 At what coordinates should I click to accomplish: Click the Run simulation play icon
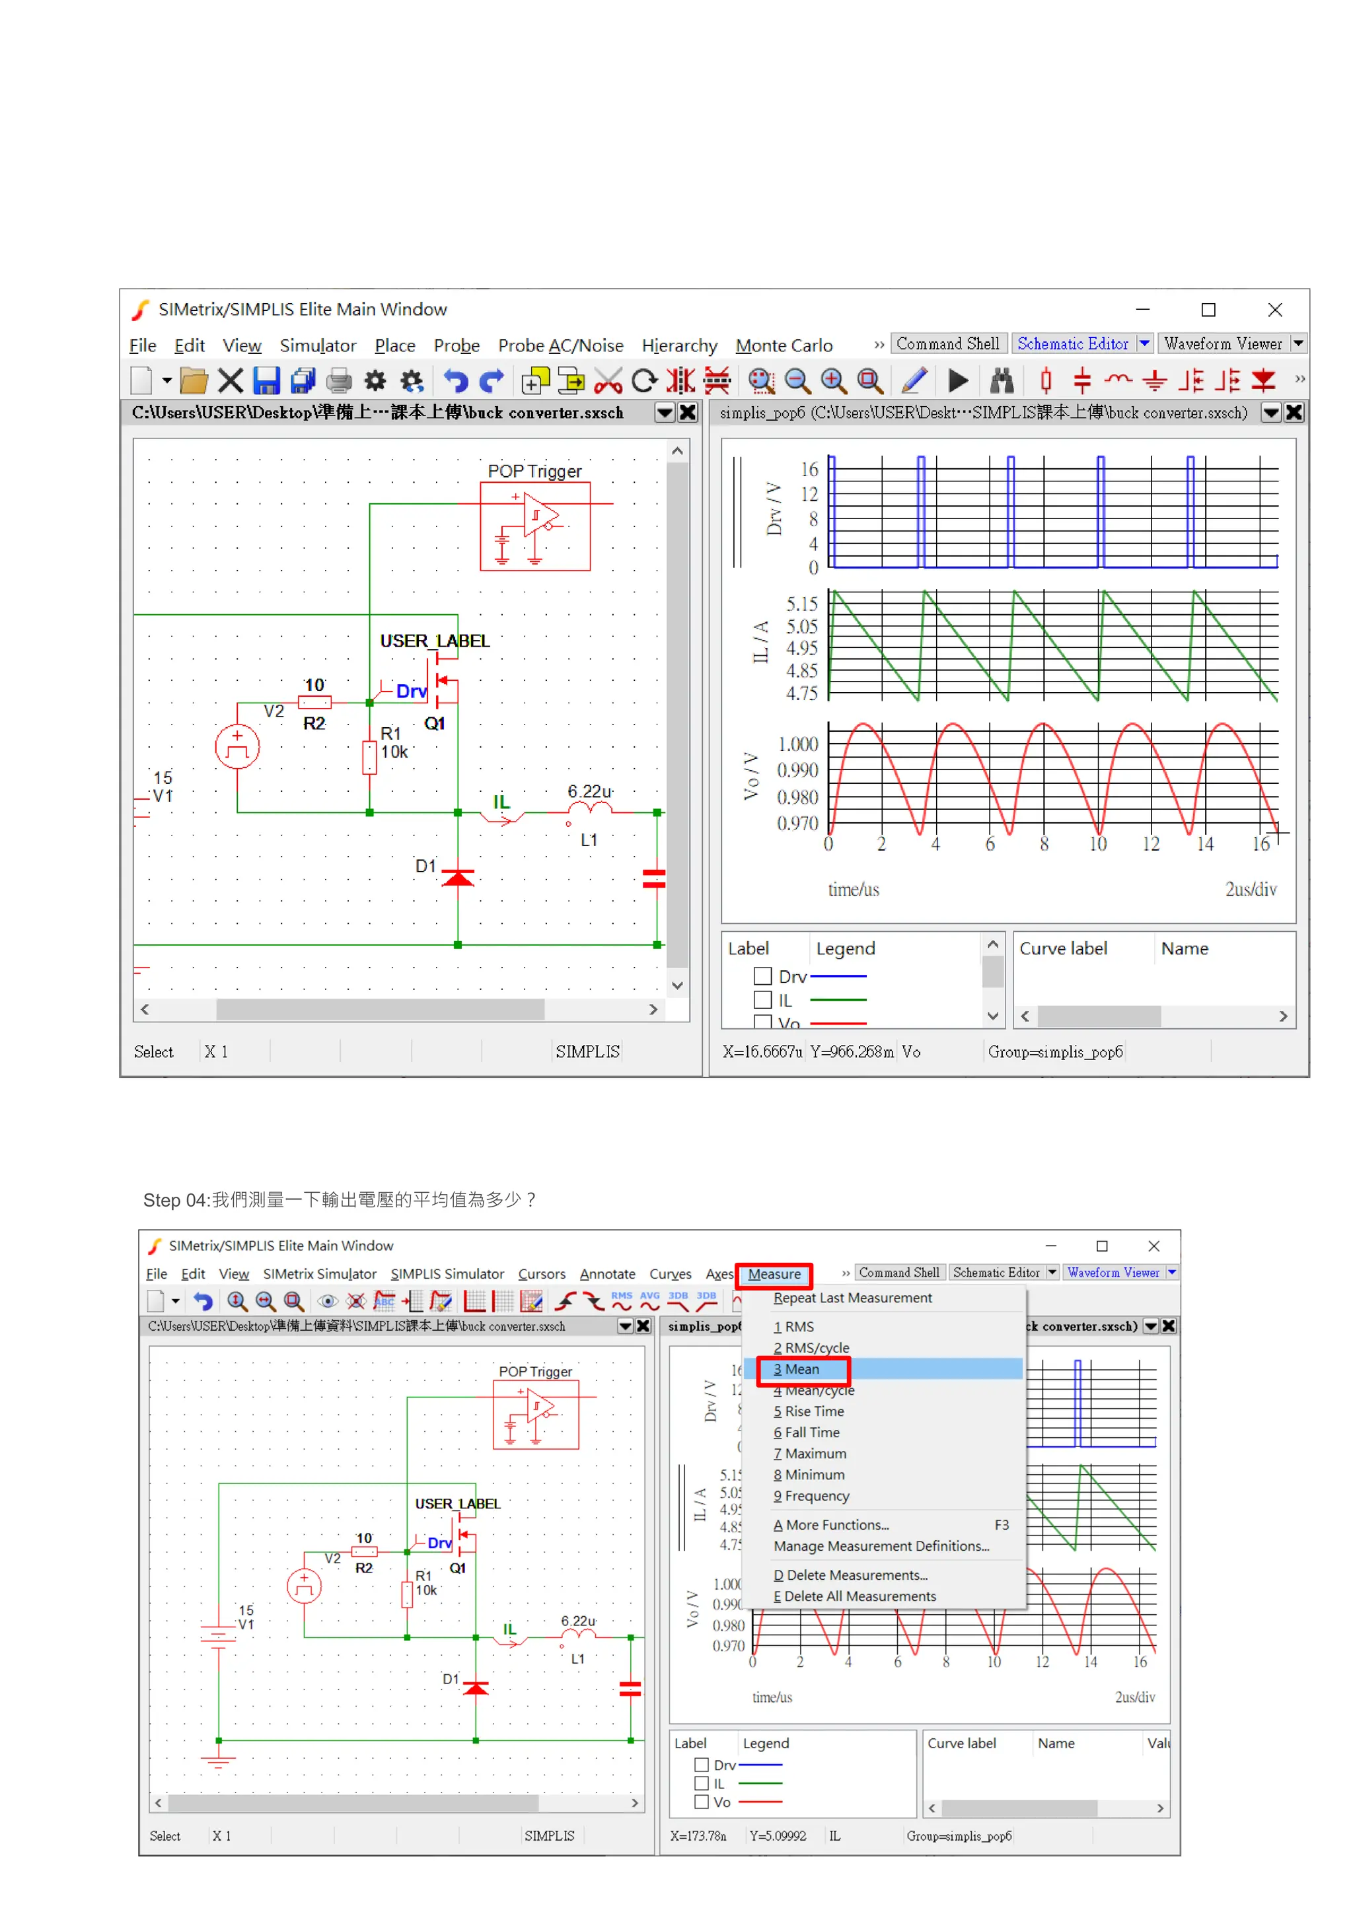[958, 381]
